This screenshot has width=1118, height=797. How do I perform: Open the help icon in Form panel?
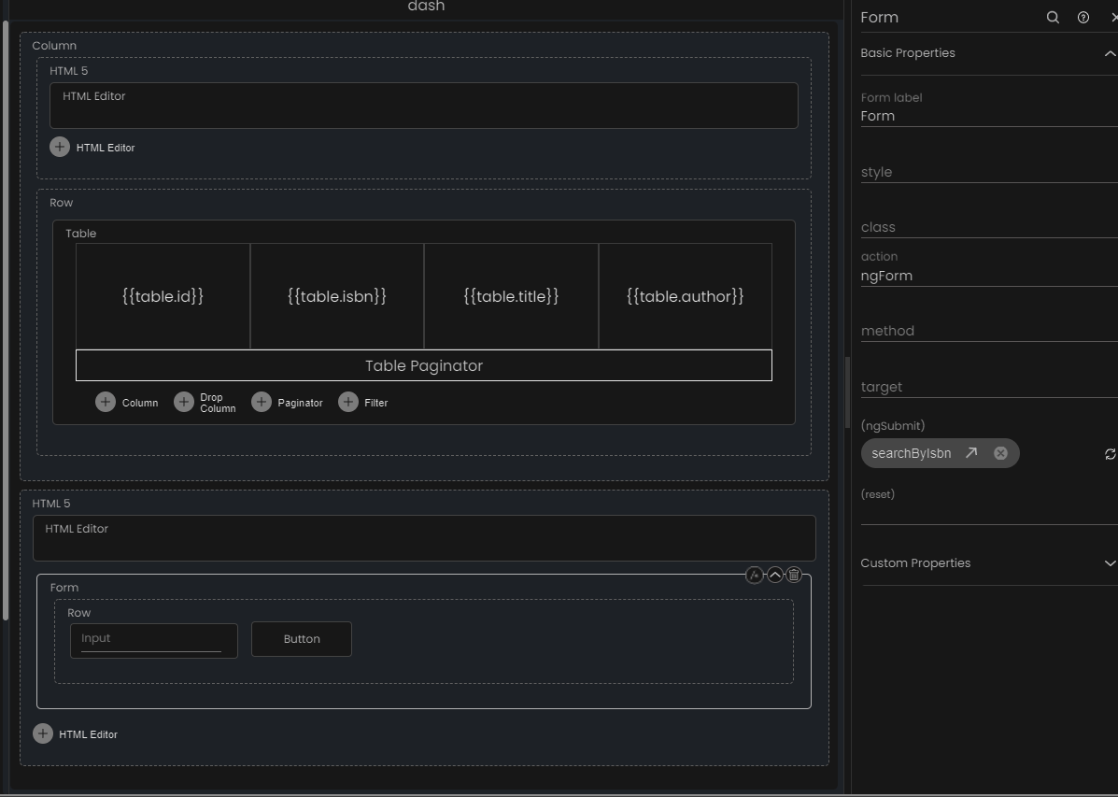1083,17
